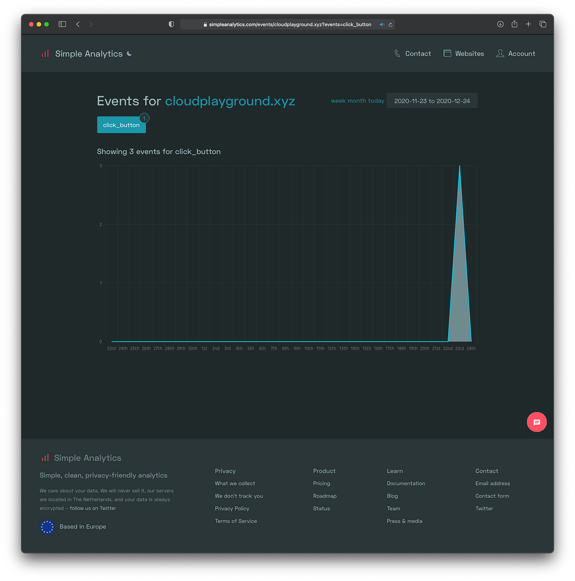575x581 pixels.
Task: Click the phone icon next to Contact
Action: pyautogui.click(x=397, y=54)
